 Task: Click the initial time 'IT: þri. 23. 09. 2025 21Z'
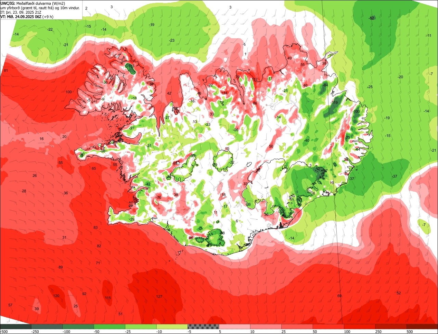click(x=21, y=12)
